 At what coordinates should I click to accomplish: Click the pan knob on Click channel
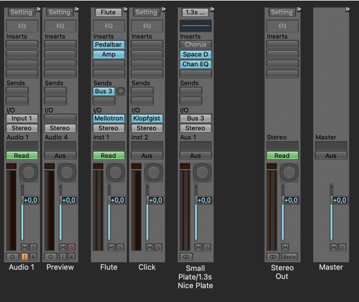[155, 173]
